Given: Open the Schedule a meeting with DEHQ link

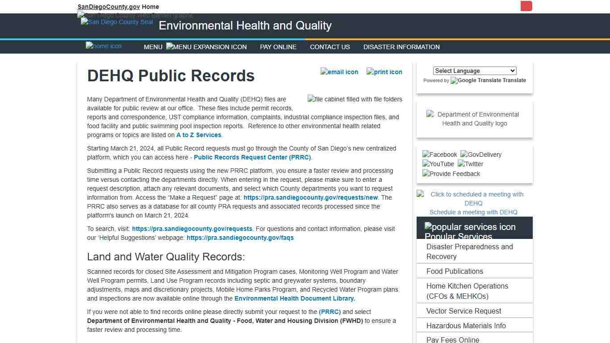Looking at the screenshot, I should pos(473,212).
